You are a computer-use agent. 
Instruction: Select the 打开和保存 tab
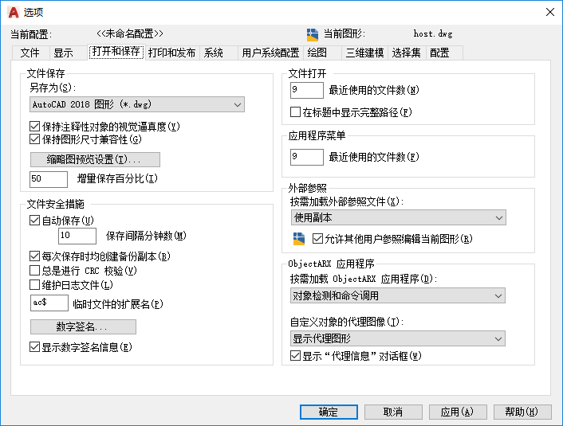(x=116, y=52)
